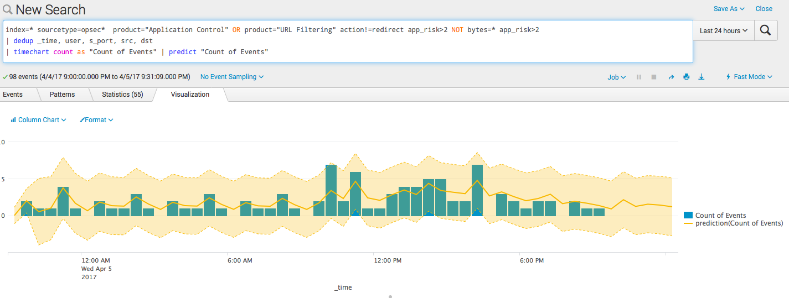Open the Job menu

click(616, 77)
